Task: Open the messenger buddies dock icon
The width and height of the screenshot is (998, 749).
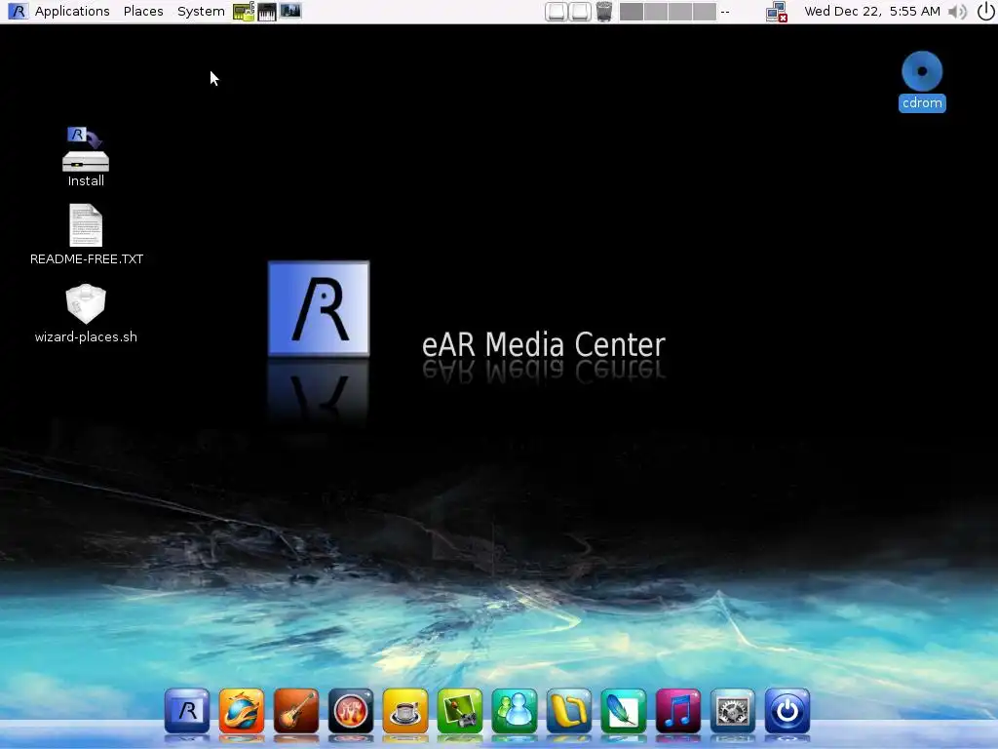Action: tap(515, 711)
